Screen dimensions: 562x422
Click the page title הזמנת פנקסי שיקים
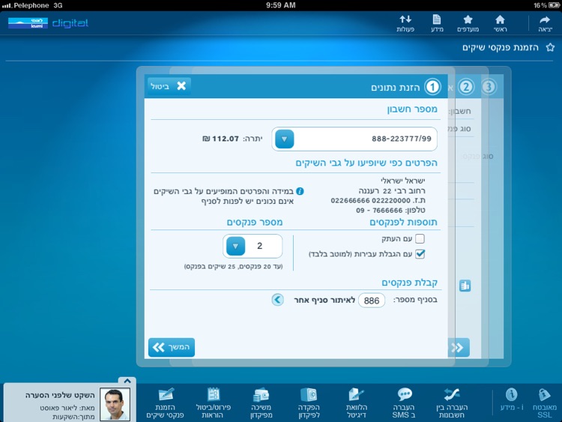coord(501,47)
